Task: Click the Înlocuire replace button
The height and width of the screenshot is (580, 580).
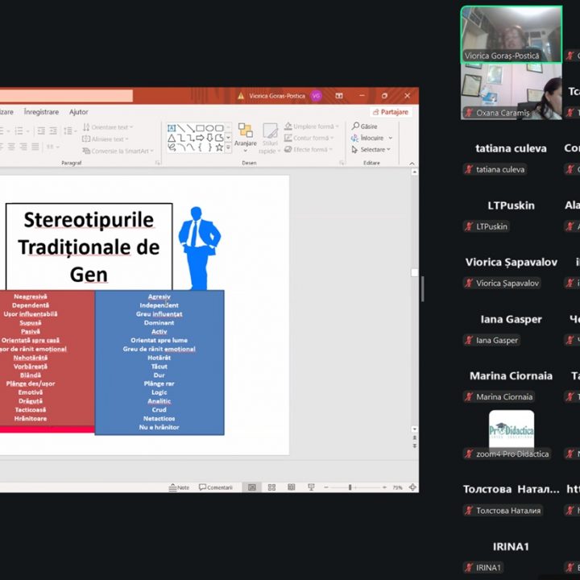Action: point(371,138)
